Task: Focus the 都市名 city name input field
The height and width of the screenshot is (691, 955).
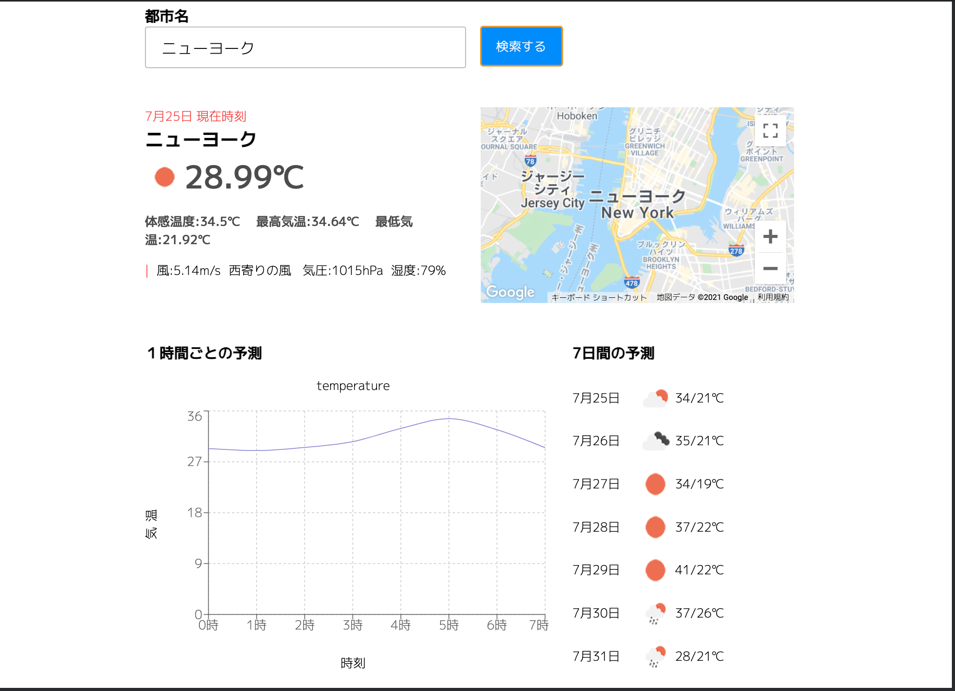Action: pyautogui.click(x=305, y=47)
